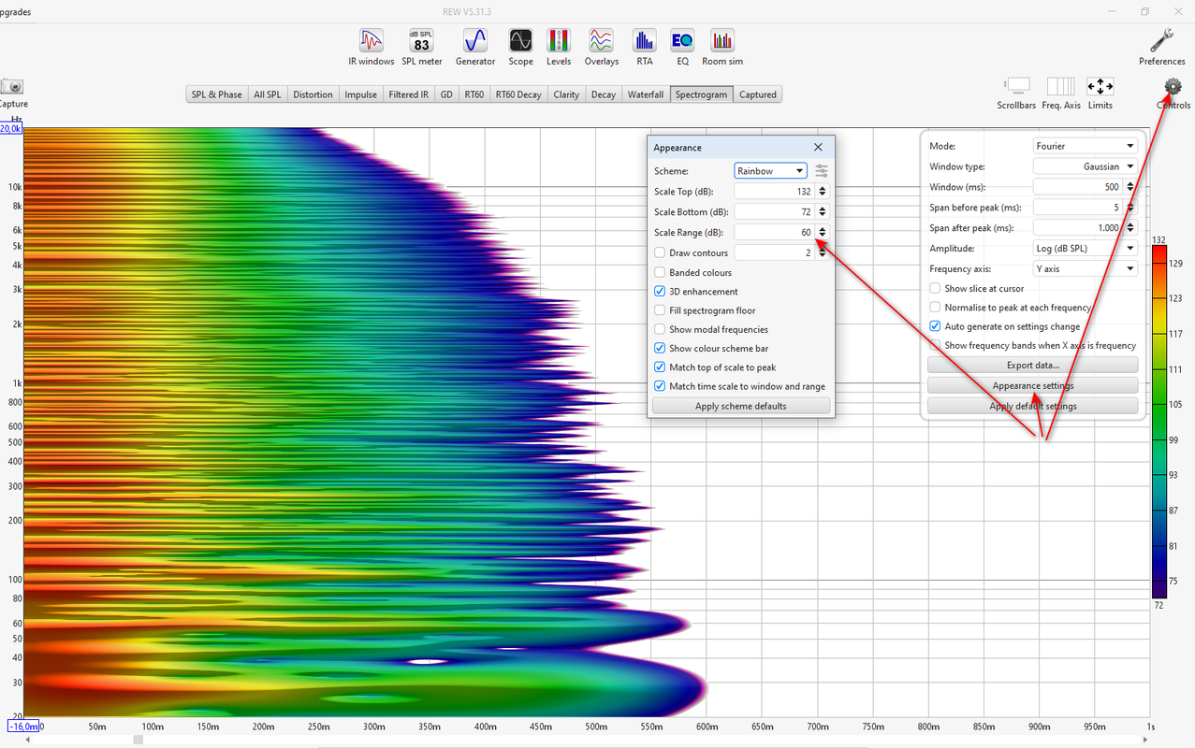
Task: Uncheck Match time scale to window and range
Action: 660,386
